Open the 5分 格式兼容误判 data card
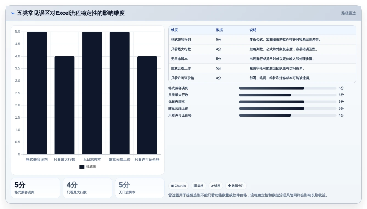 tap(35, 188)
